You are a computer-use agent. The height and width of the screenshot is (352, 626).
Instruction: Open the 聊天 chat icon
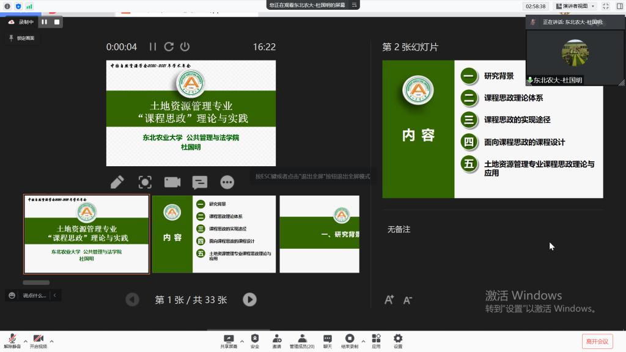pyautogui.click(x=328, y=339)
